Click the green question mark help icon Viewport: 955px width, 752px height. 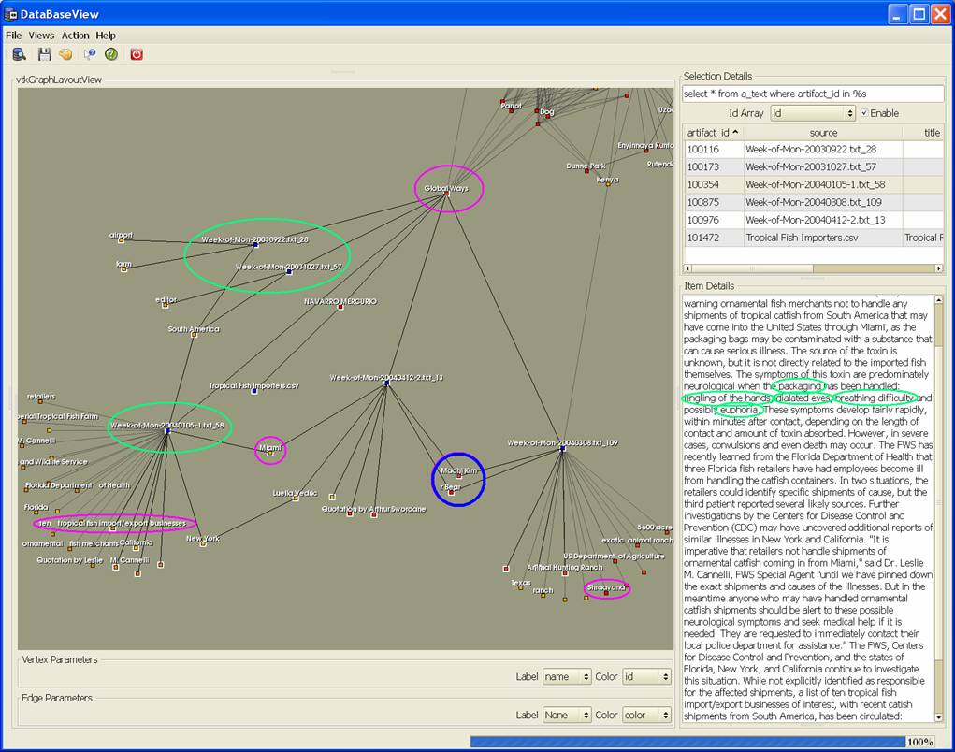[x=111, y=54]
